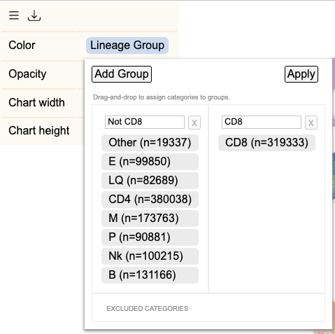
Task: Click the Chart height setting label
Action: pos(39,131)
